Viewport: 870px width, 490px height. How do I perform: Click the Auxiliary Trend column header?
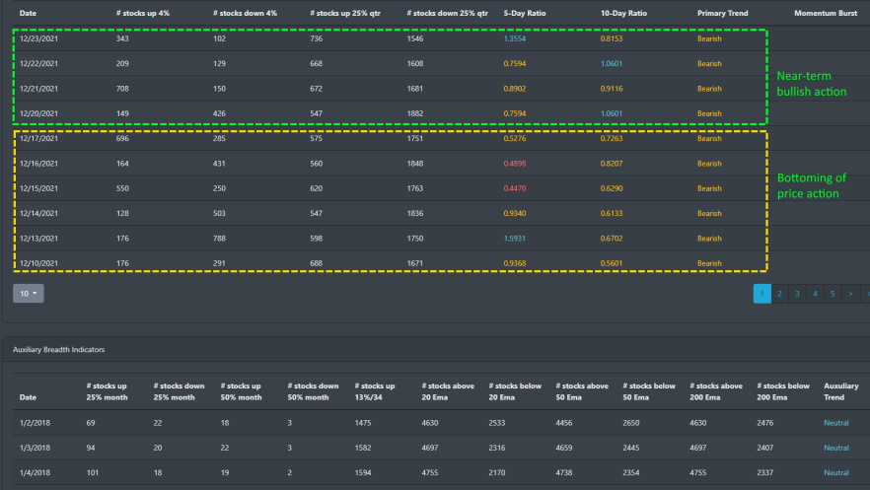pyautogui.click(x=841, y=391)
